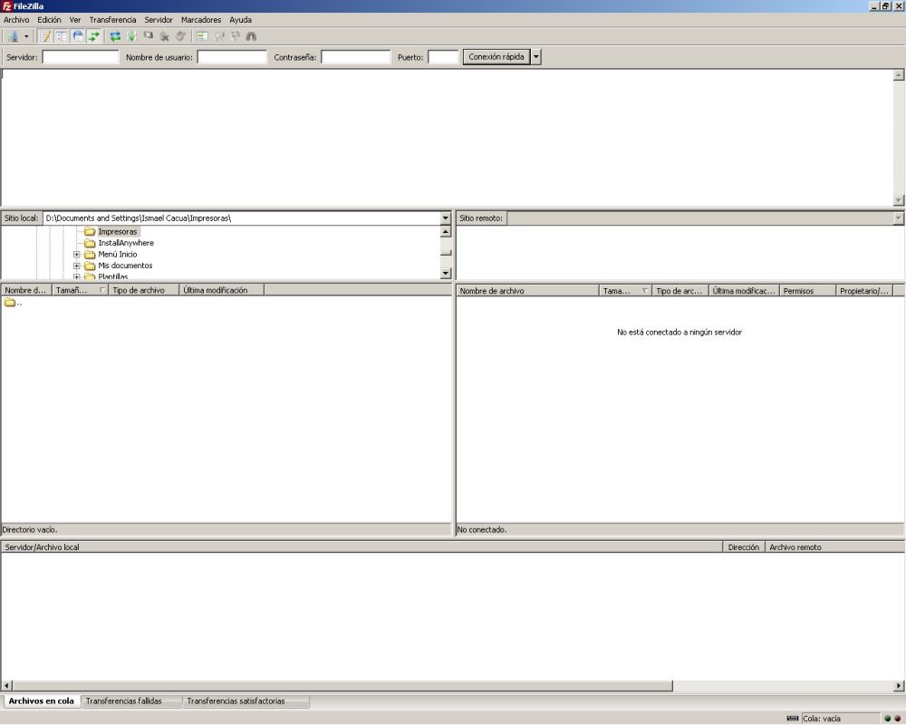
Task: Refresh the file and folder lists
Action: point(116,36)
